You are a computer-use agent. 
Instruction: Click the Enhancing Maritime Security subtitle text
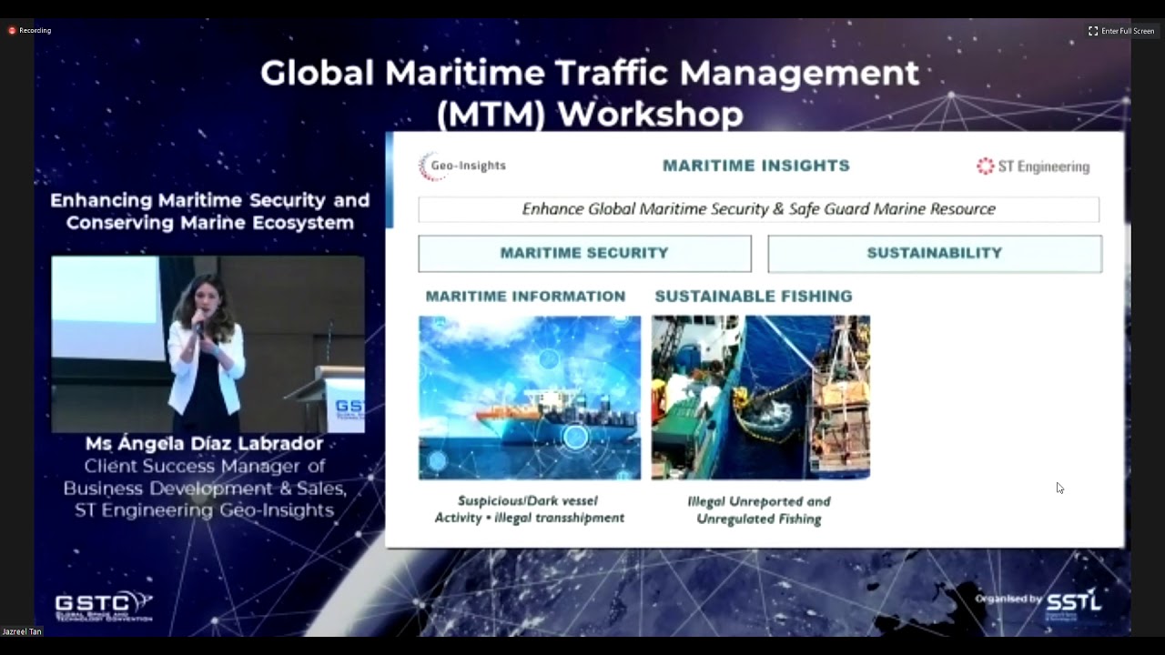pyautogui.click(x=209, y=211)
